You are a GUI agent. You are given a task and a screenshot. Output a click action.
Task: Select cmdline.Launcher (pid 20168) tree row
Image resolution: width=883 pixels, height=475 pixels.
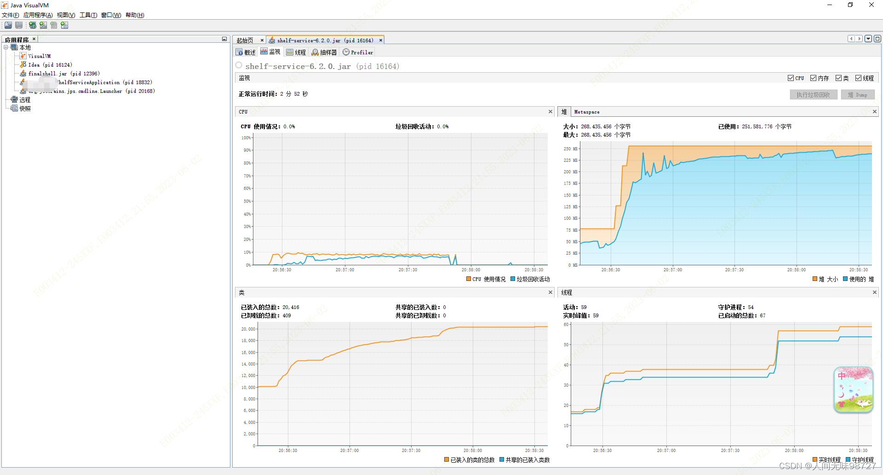pos(87,91)
